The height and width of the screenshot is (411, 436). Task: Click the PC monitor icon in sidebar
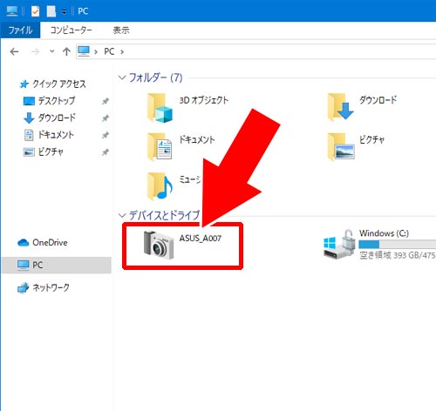click(x=24, y=265)
